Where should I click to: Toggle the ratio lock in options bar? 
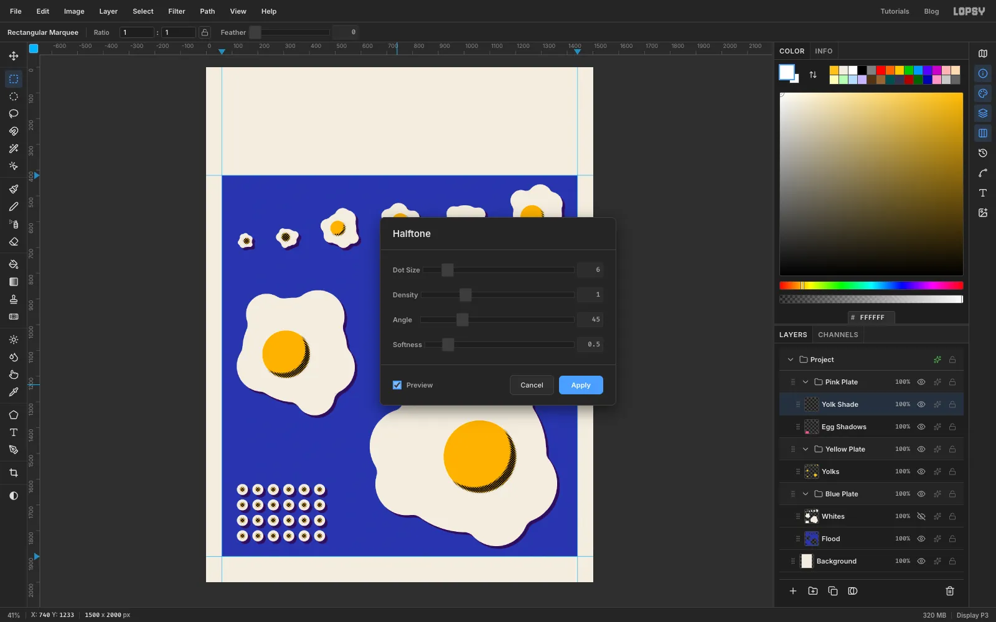point(205,32)
